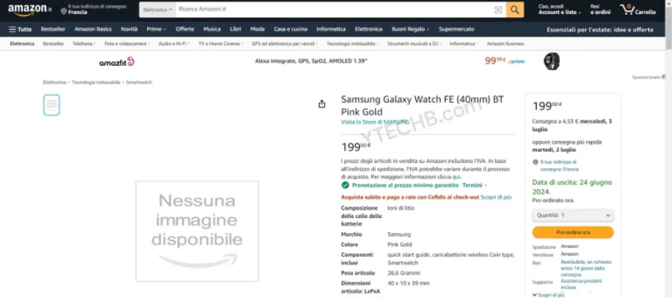672x298 pixels.
Task: Expand the Account e liste menu
Action: click(x=559, y=10)
